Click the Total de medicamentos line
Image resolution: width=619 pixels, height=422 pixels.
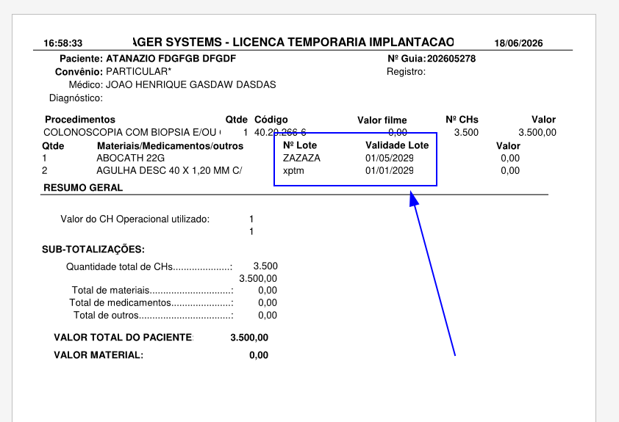(151, 302)
